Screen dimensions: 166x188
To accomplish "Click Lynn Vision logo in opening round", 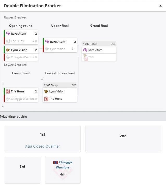I will point(8,50).
